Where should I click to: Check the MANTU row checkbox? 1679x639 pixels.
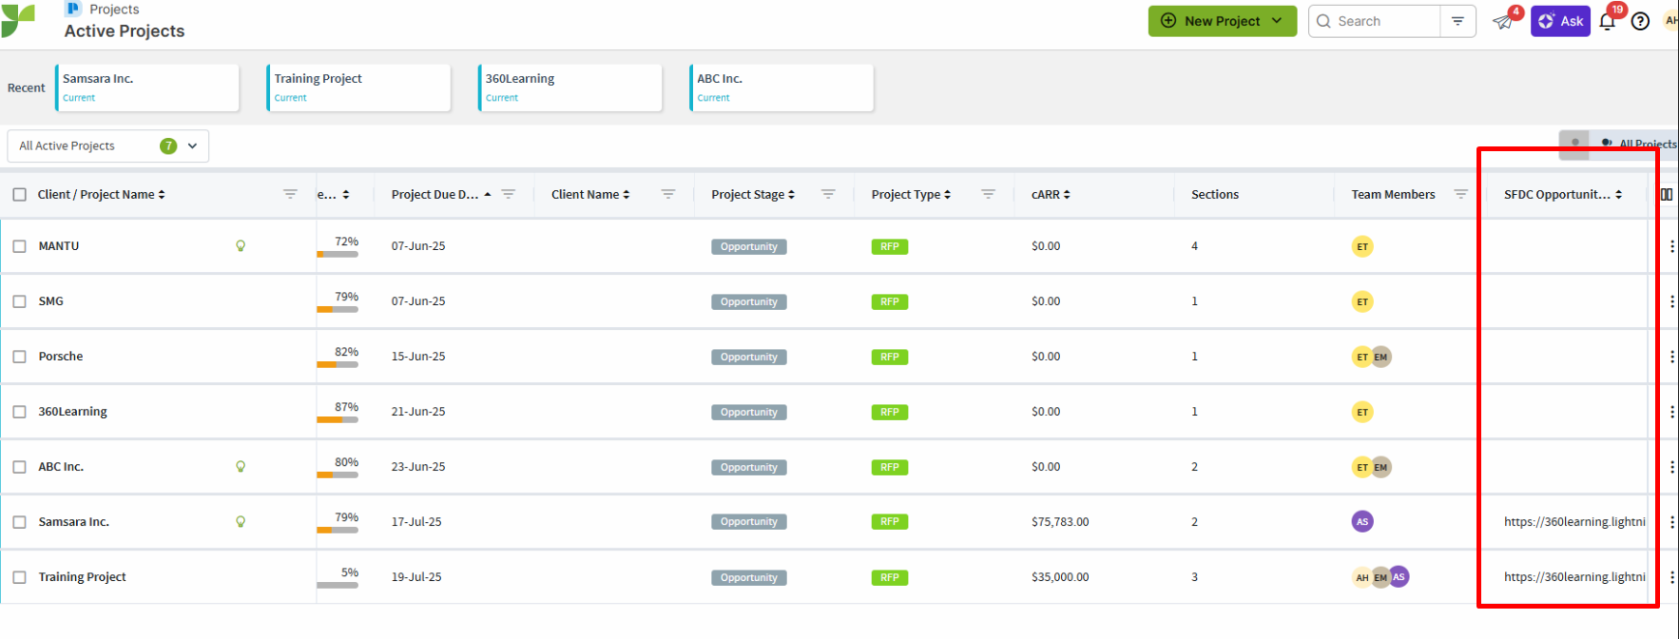tap(19, 246)
